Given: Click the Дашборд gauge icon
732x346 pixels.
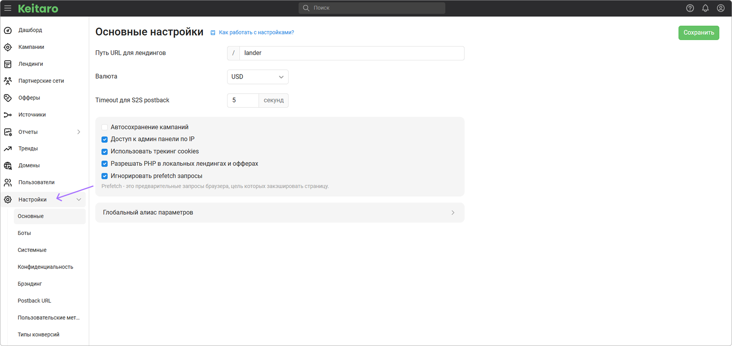Looking at the screenshot, I should (8, 30).
